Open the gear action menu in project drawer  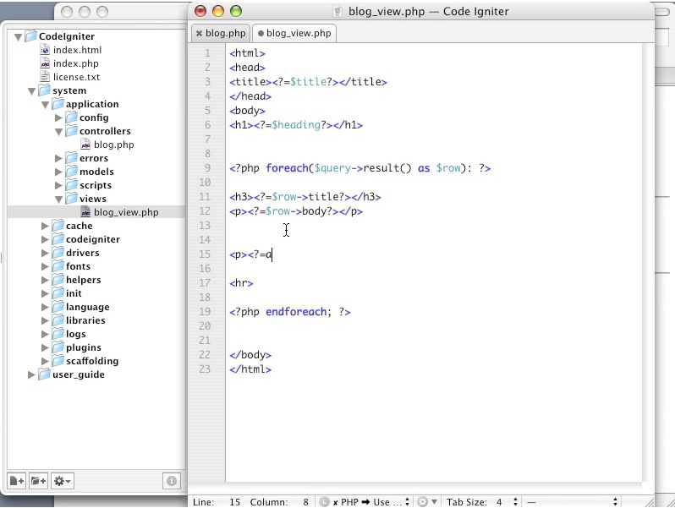(x=63, y=480)
